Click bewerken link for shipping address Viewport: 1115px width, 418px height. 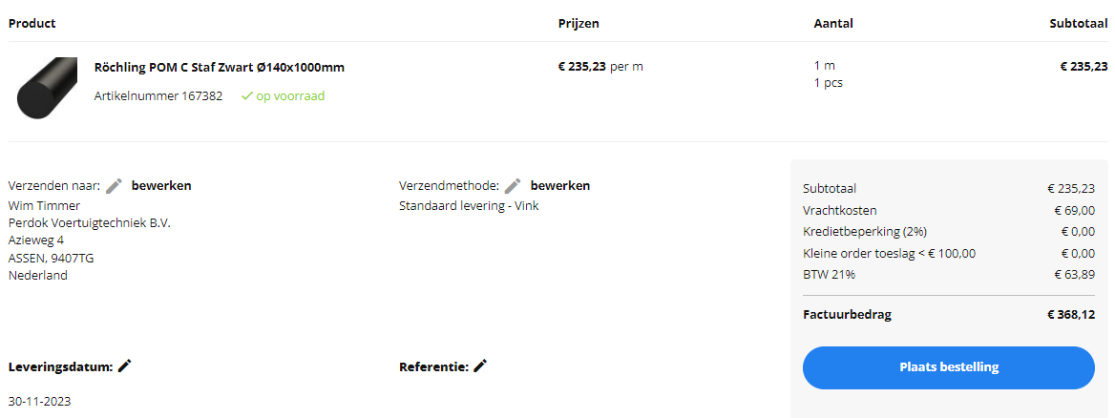(x=161, y=186)
